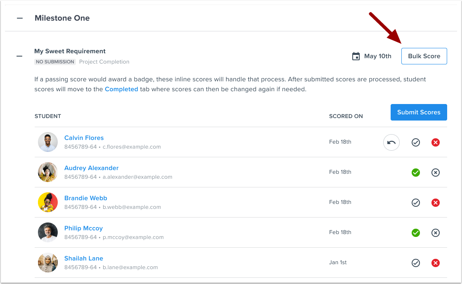The height and width of the screenshot is (284, 462).
Task: Click the red X icon for Shailah Lane
Action: (436, 263)
